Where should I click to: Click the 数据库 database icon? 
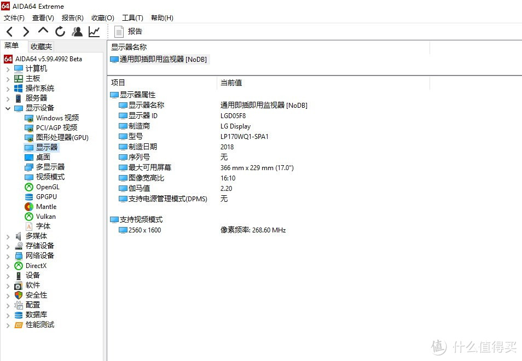coord(19,315)
